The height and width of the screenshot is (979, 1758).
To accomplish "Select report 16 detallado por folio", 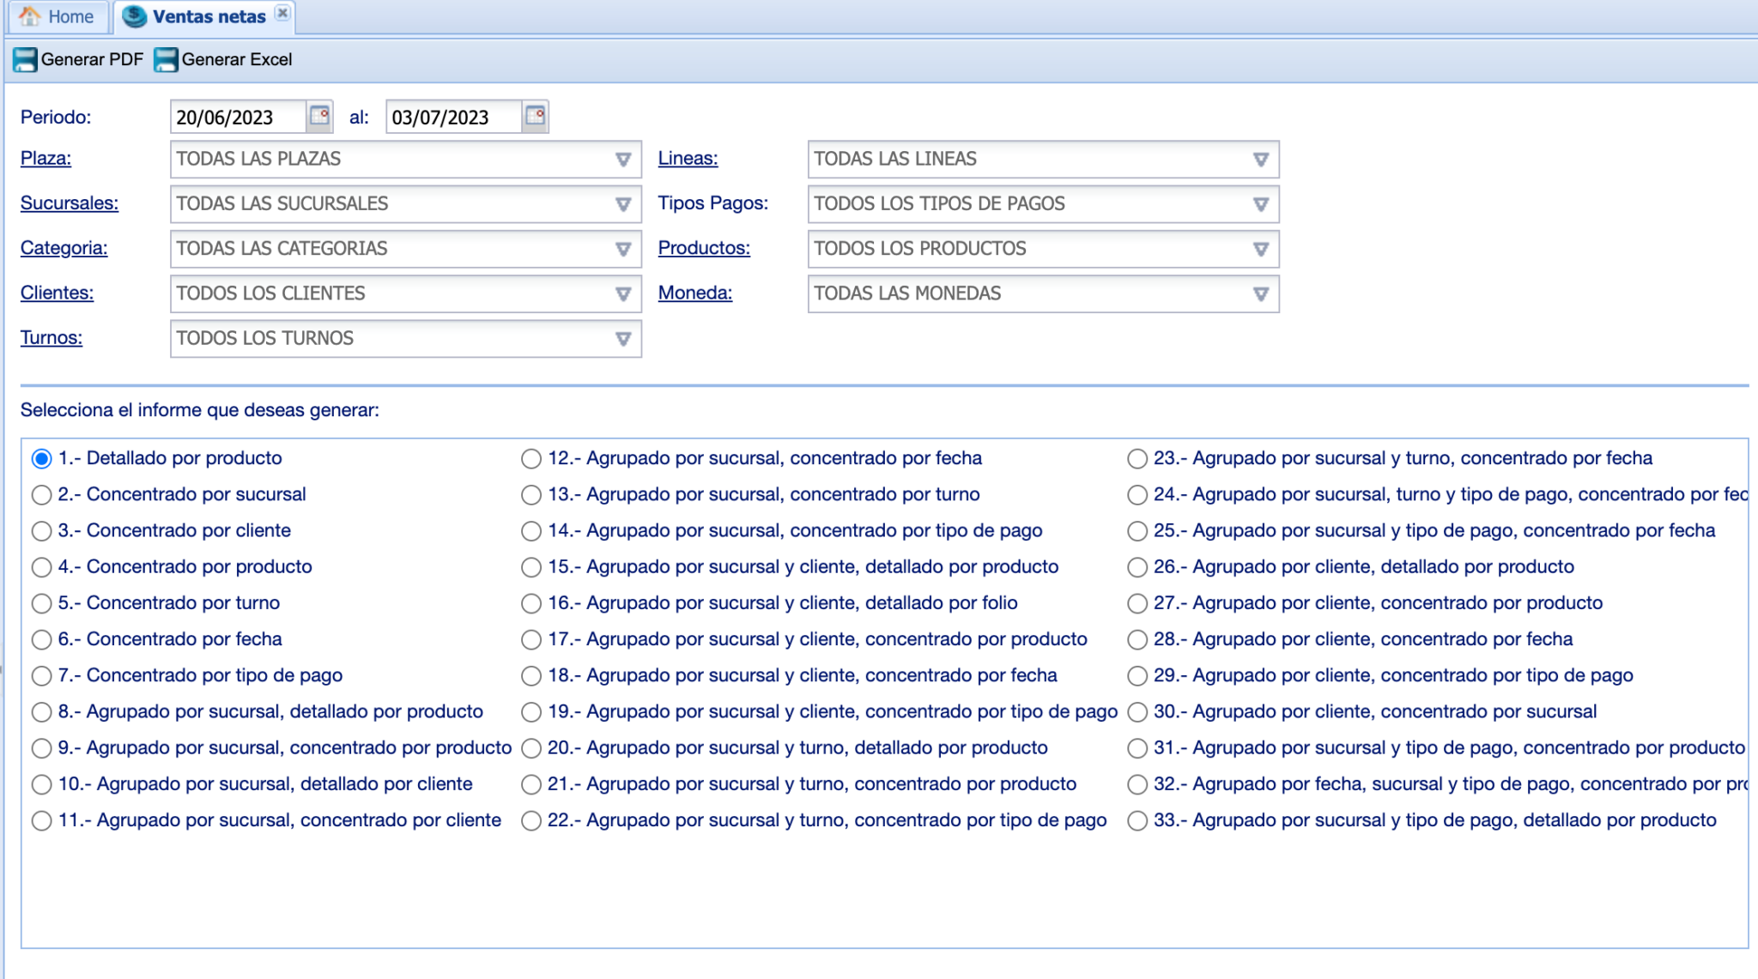I will coord(531,604).
